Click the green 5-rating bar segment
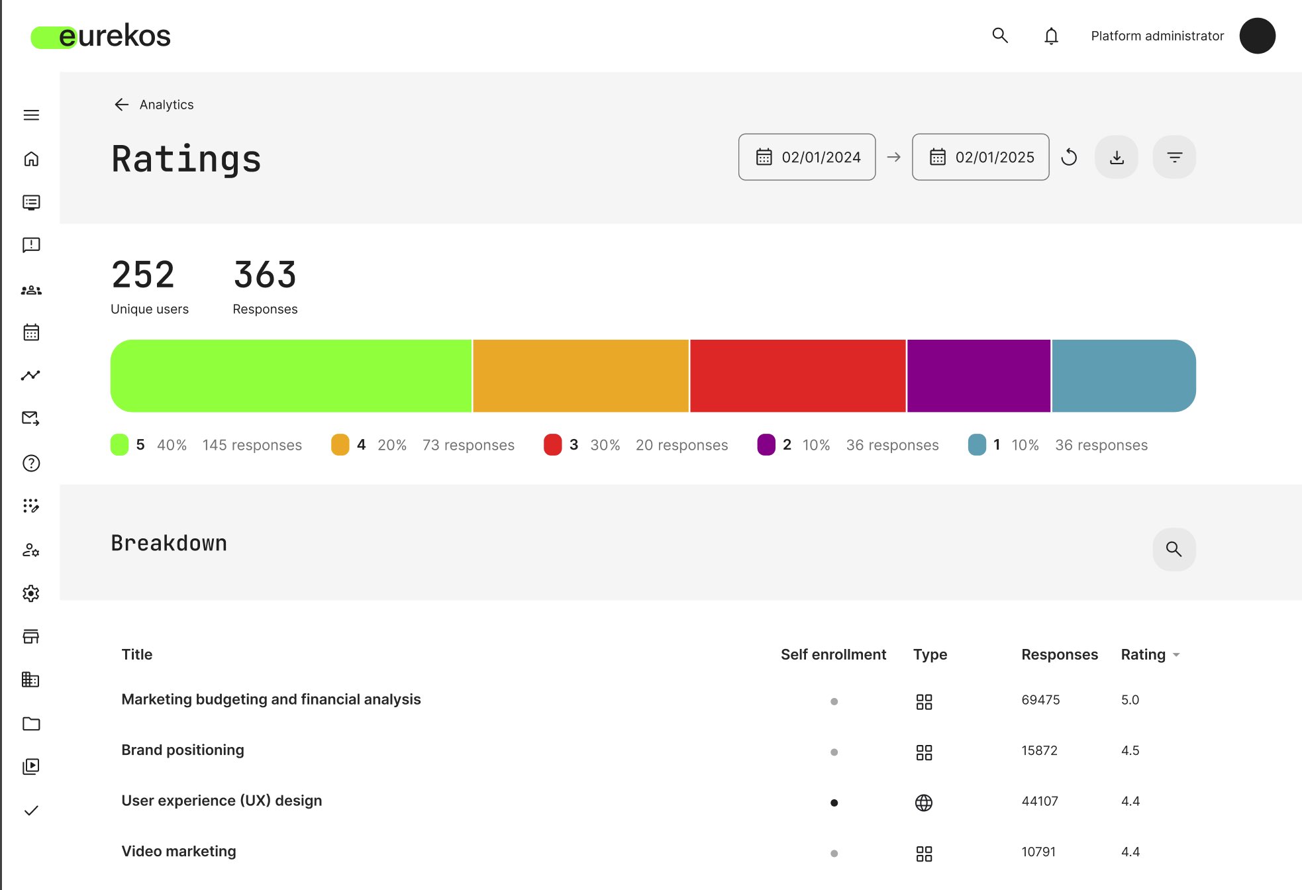The width and height of the screenshot is (1302, 890). pyautogui.click(x=291, y=375)
